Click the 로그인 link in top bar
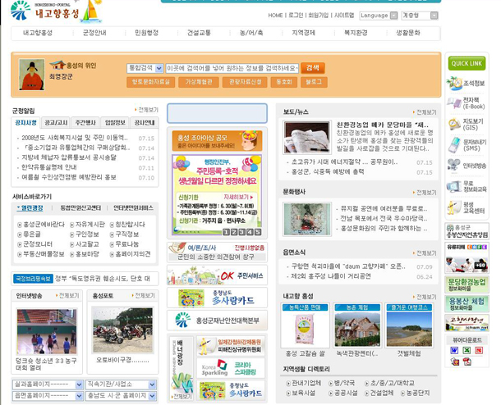Screen dimensions: 501x405 pyautogui.click(x=296, y=16)
